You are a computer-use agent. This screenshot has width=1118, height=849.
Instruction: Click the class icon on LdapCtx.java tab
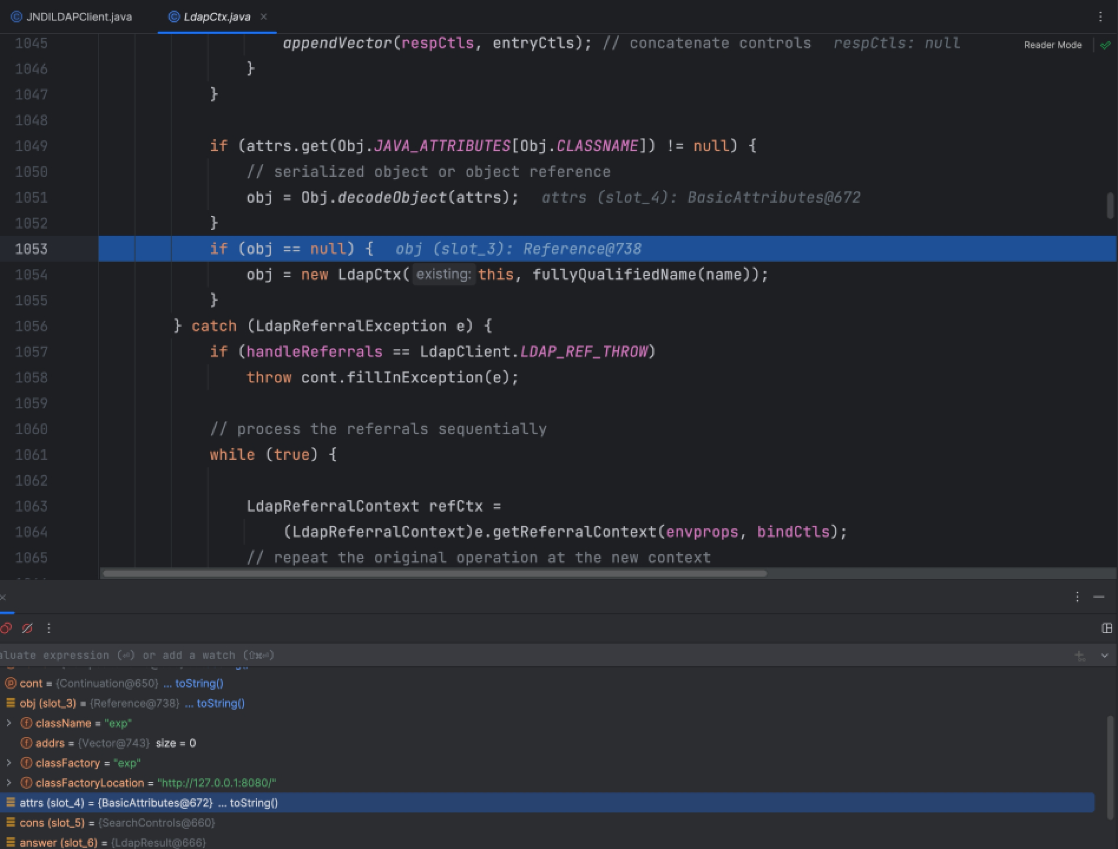[x=174, y=17]
